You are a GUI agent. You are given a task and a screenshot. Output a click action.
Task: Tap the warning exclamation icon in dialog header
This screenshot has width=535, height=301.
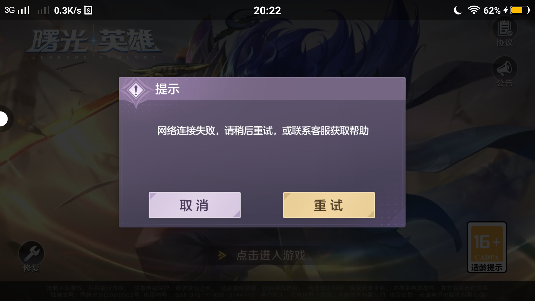(x=136, y=90)
